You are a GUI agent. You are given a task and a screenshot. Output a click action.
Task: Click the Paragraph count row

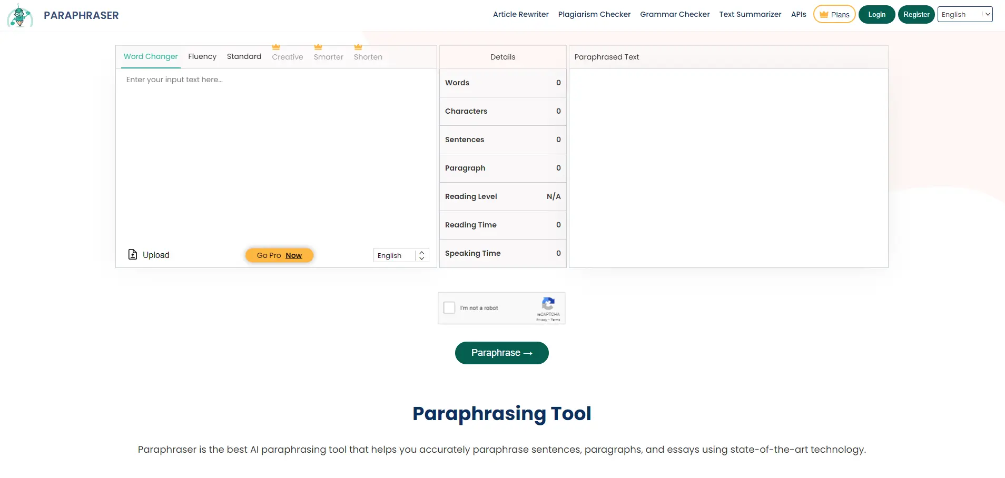pyautogui.click(x=503, y=168)
